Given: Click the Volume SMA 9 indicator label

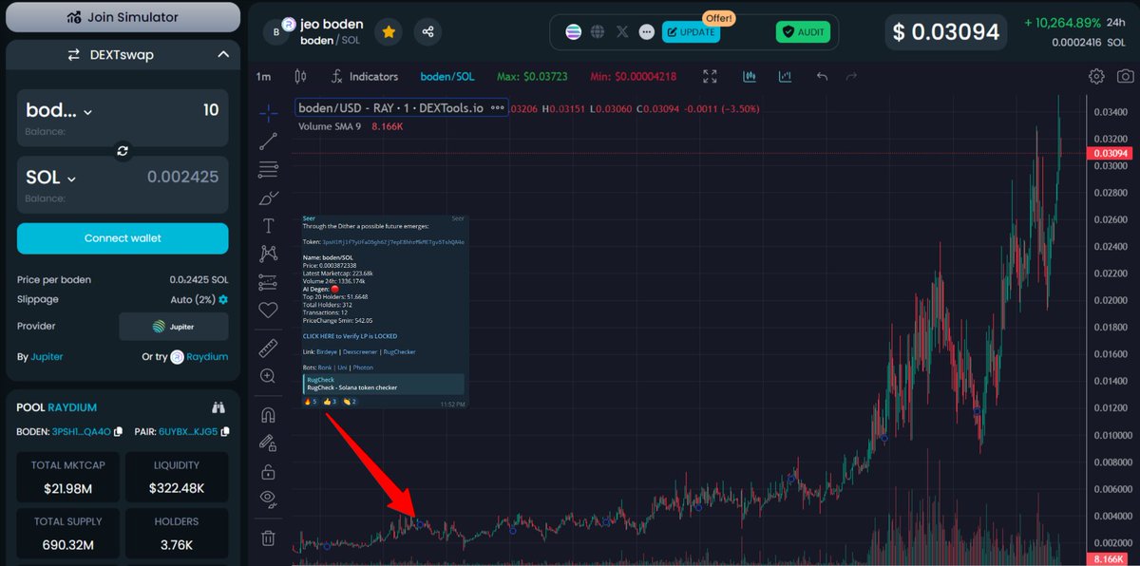Looking at the screenshot, I should [x=330, y=126].
